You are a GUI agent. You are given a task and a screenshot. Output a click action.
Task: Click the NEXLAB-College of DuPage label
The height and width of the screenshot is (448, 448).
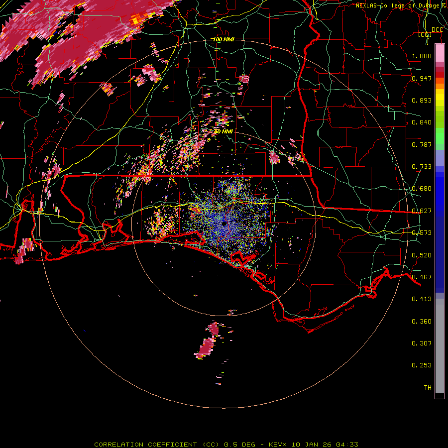click(399, 5)
